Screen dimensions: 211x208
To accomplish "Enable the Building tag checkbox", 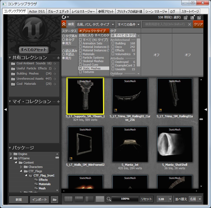I will [113, 43].
